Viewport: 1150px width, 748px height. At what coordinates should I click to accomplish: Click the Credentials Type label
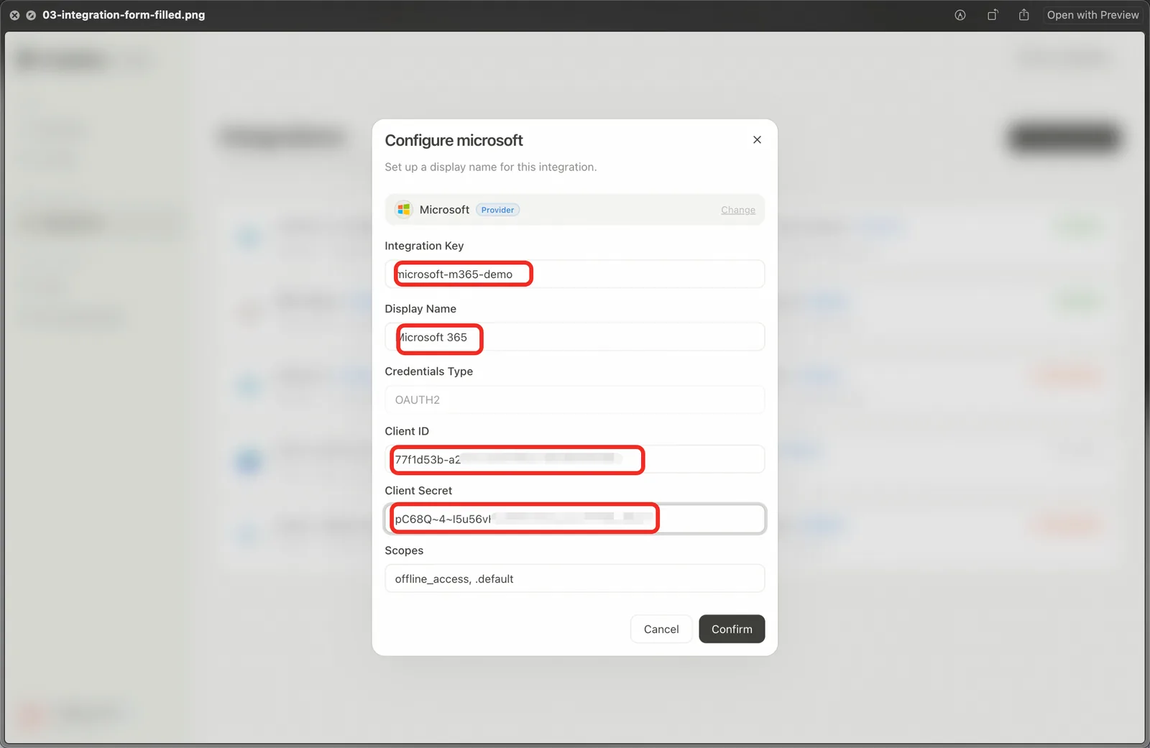[428, 371]
